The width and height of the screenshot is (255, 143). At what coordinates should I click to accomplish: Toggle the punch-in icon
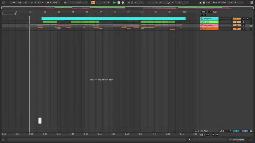[x=164, y=3]
